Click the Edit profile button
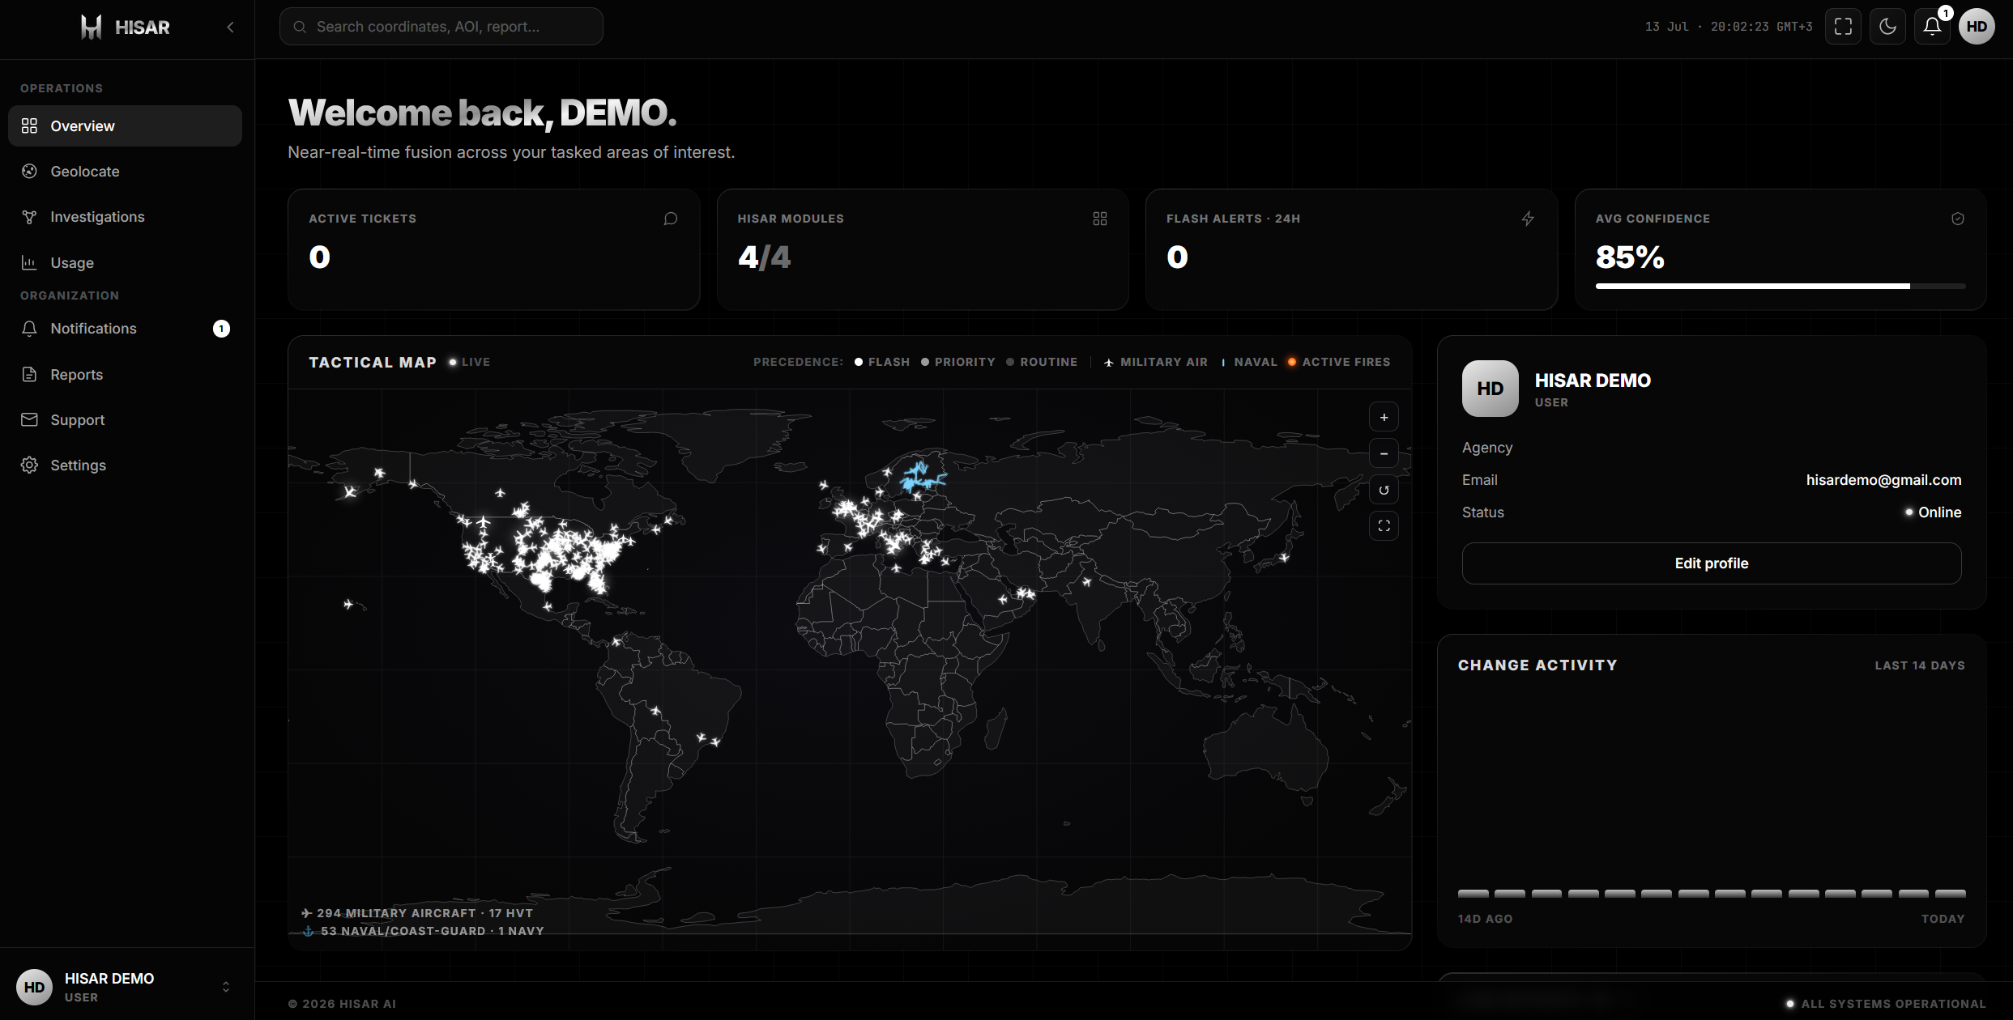The width and height of the screenshot is (2013, 1020). coord(1711,563)
